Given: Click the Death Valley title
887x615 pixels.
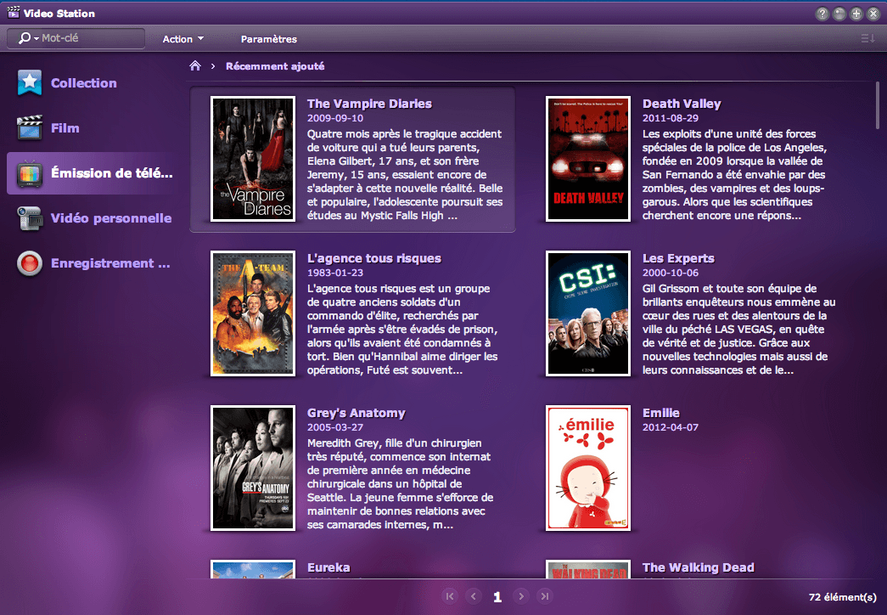Looking at the screenshot, I should click(682, 104).
